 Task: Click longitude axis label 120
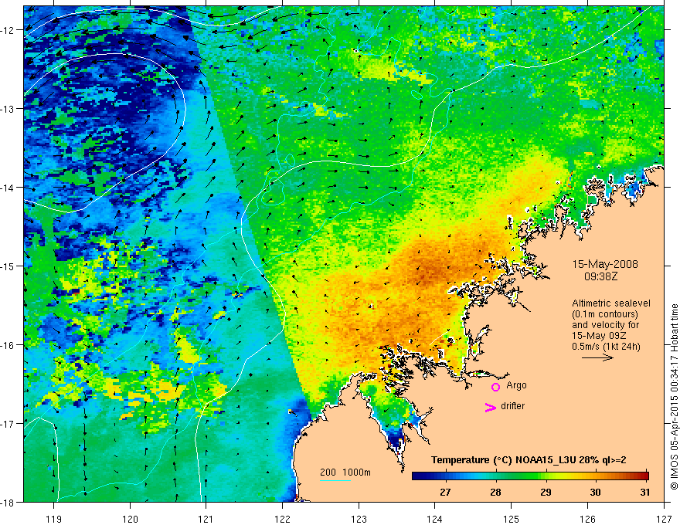pos(130,519)
